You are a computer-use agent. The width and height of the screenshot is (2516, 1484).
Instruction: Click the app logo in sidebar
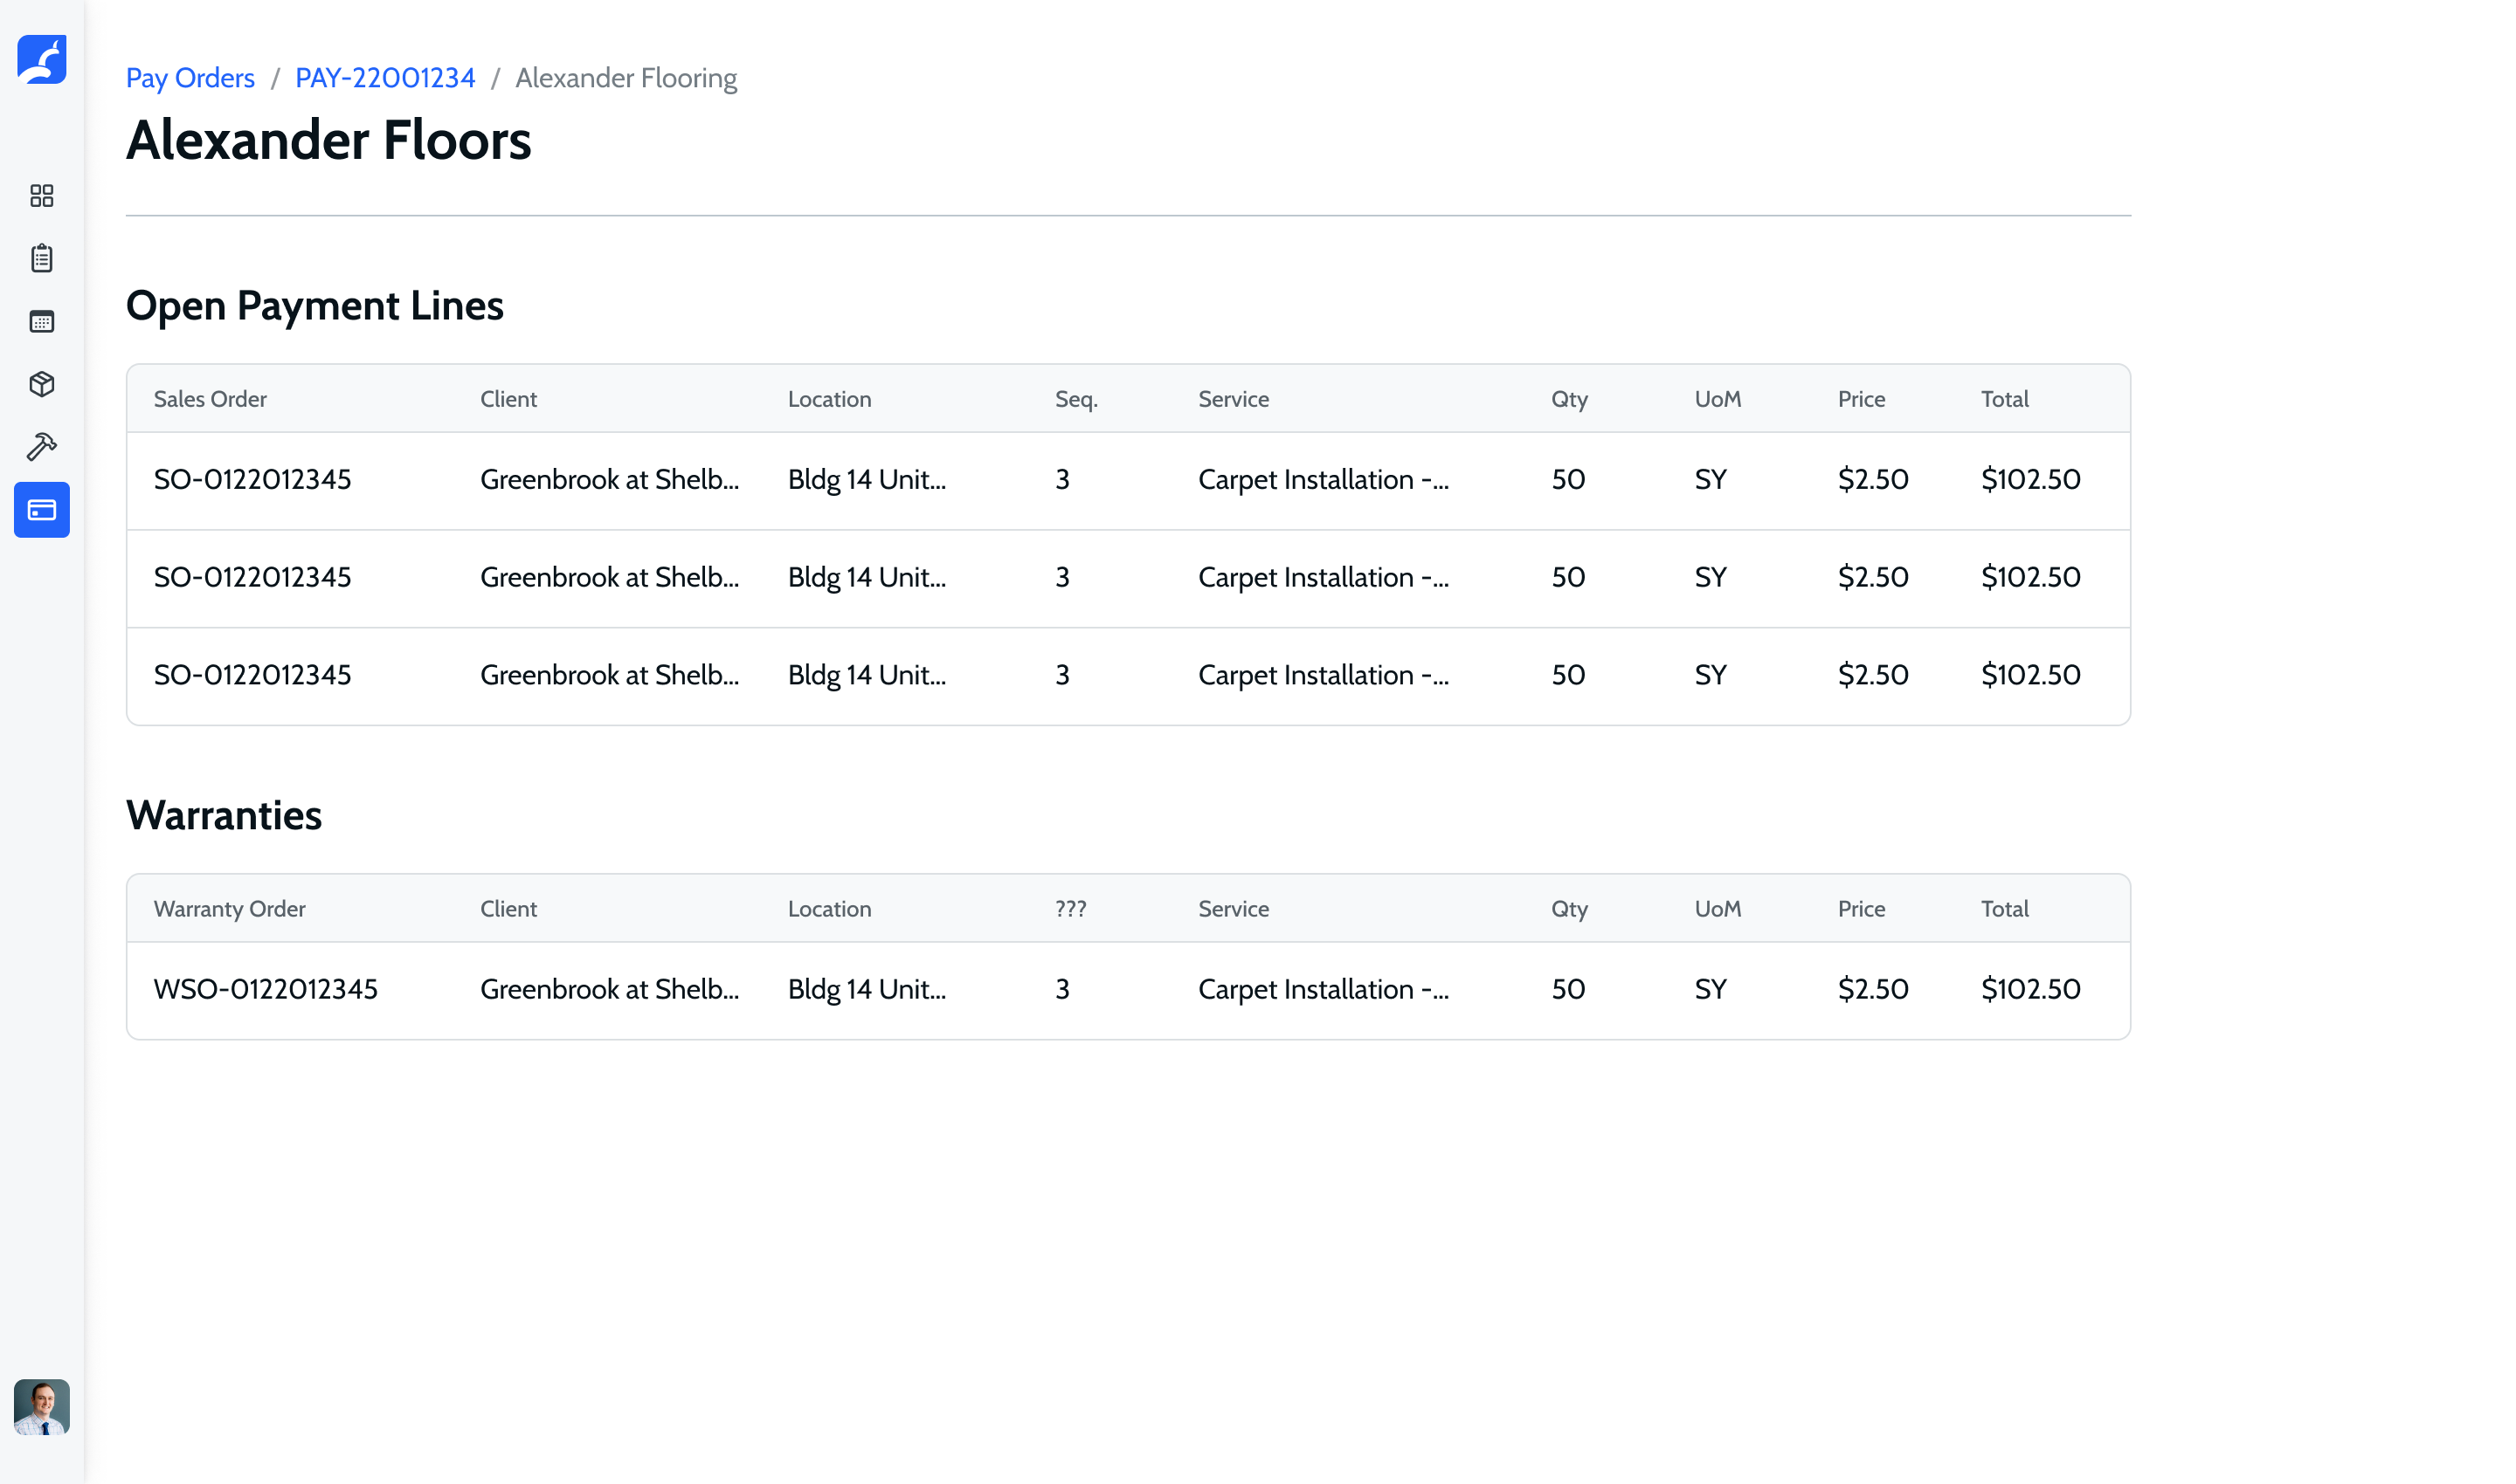pyautogui.click(x=41, y=60)
